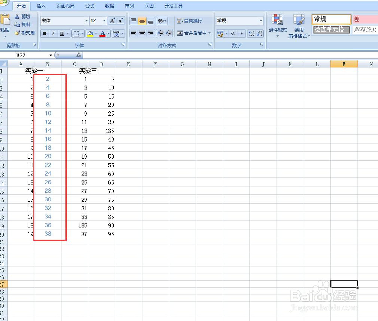Open the 对齐方式 alignment dialog launcher
378x321 pixels.
point(210,45)
